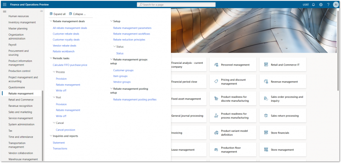Toggle the hamburger navigation pane icon
This screenshot has height=163, width=341.
[x=5, y=11]
